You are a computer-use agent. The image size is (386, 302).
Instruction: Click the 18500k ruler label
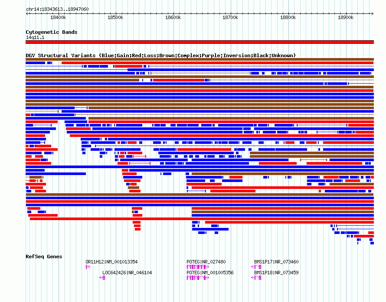pos(115,18)
